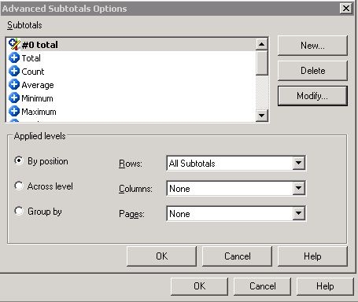The width and height of the screenshot is (358, 302).
Task: Pick the Count entry in the list
Action: (33, 72)
